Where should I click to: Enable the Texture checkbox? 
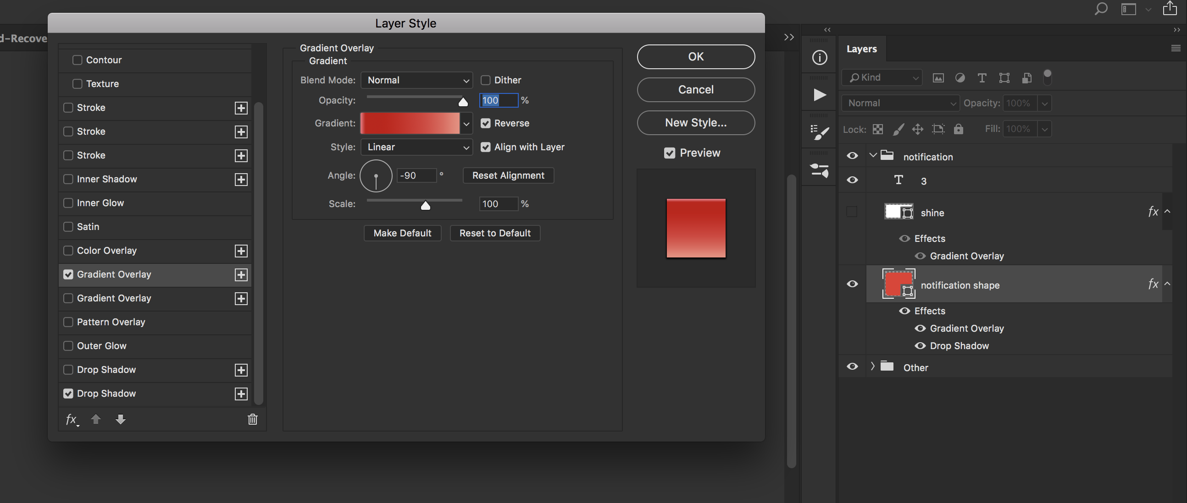click(78, 84)
